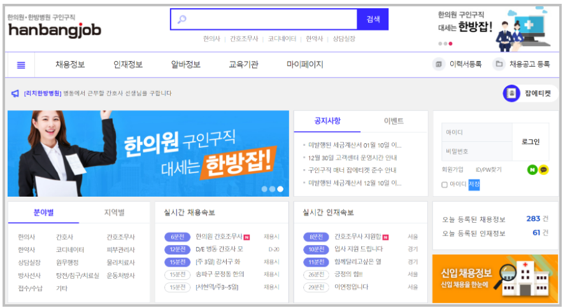563x308 pixels.
Task: Click red N badge on 간호조무사 지원합
Action: coord(385,237)
